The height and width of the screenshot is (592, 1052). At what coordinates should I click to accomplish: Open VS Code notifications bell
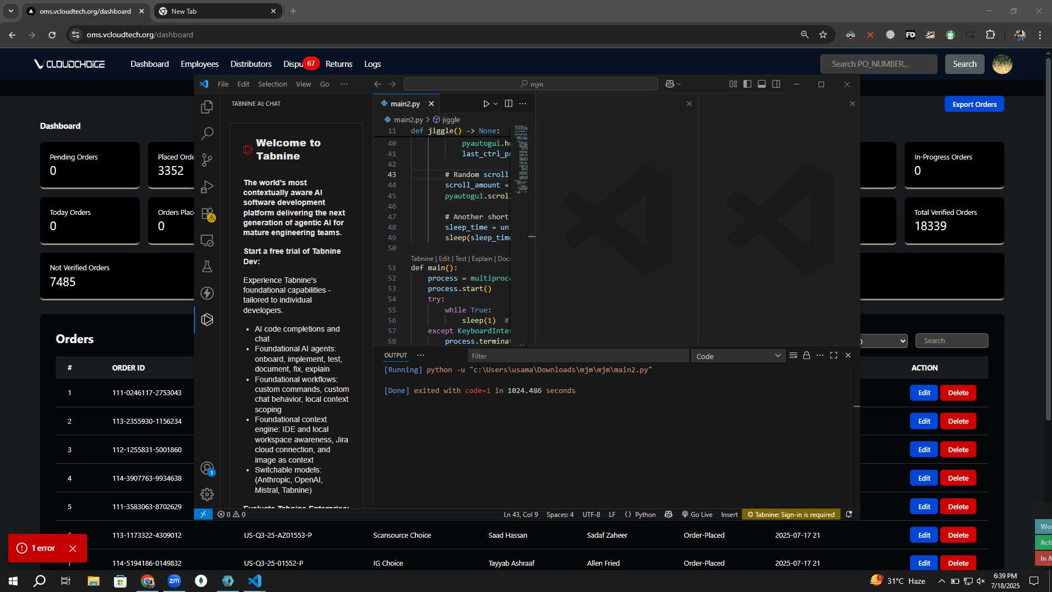pos(849,514)
